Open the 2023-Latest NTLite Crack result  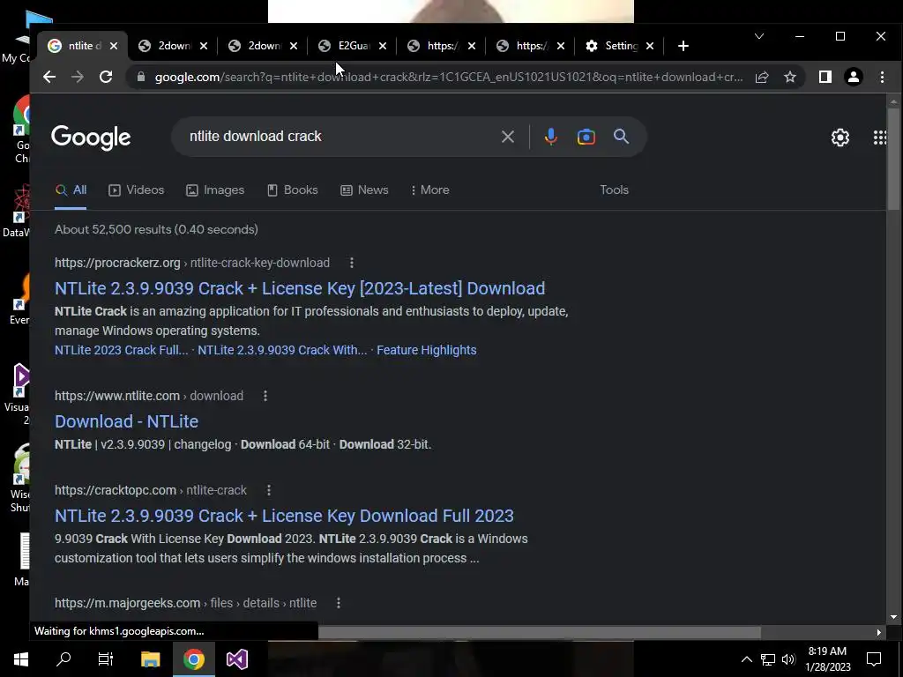point(300,288)
